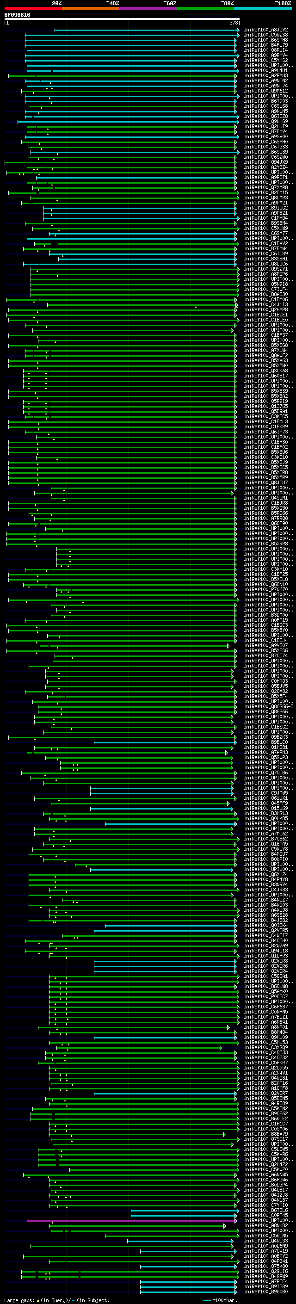Select the hit UniRef100_B9ELC0
This screenshot has height=1304, width=296.
tap(265, 742)
